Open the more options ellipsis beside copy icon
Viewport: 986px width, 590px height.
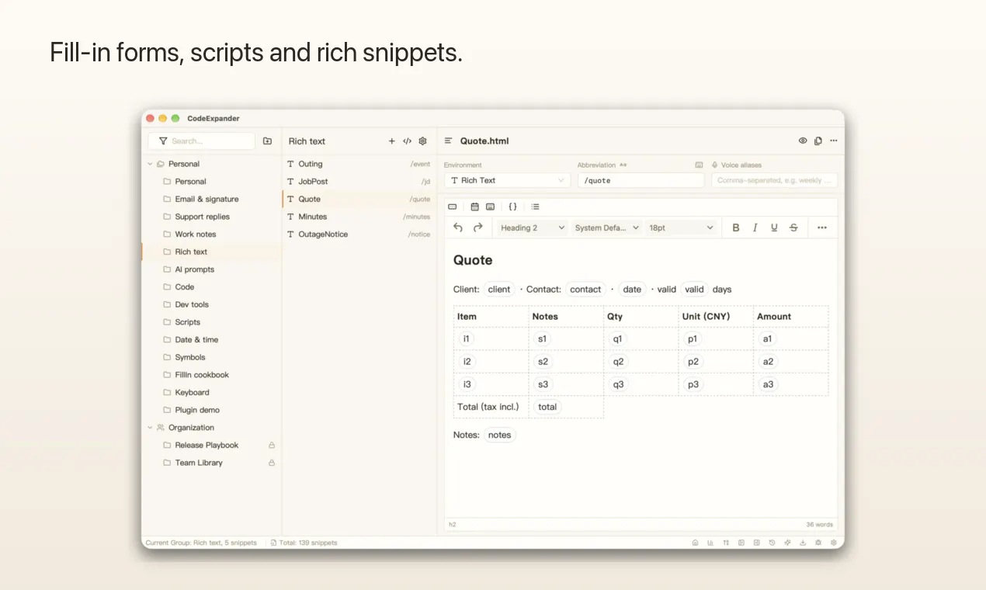[834, 141]
